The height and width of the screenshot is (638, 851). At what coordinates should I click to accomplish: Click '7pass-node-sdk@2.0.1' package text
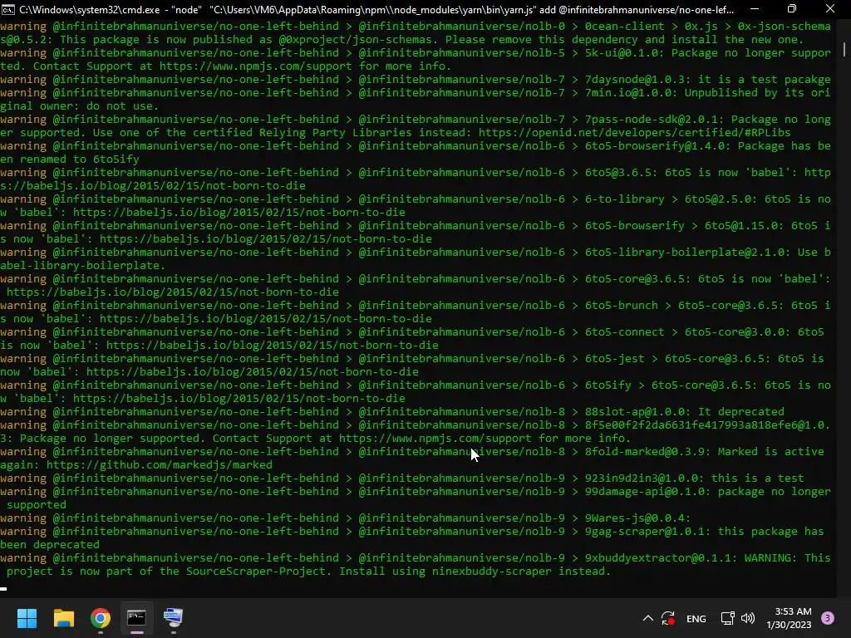pyautogui.click(x=655, y=120)
